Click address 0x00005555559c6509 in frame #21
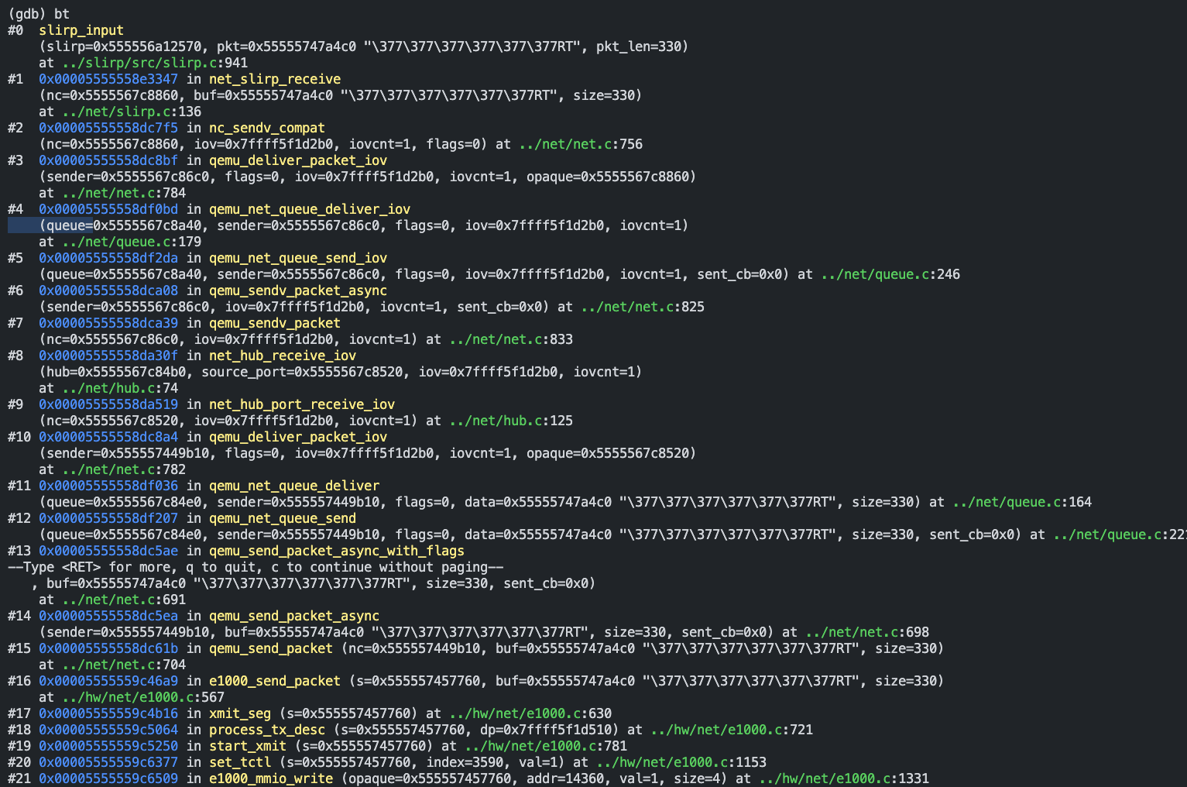1187x787 pixels. 108,778
